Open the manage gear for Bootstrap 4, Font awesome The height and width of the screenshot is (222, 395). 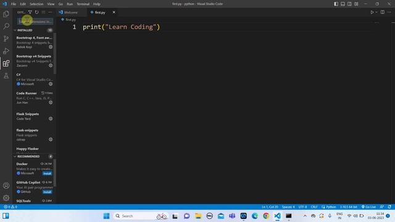(51, 47)
